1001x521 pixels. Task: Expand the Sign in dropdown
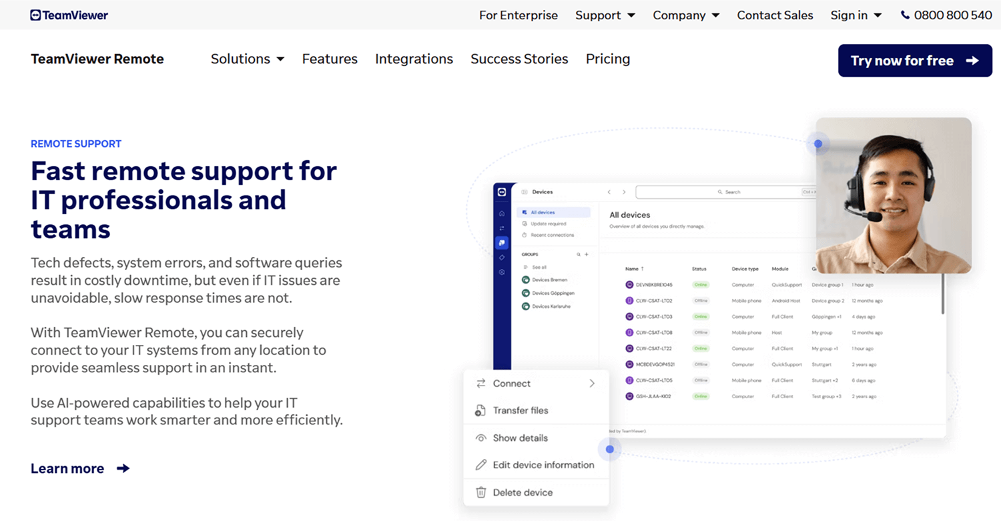(x=856, y=15)
